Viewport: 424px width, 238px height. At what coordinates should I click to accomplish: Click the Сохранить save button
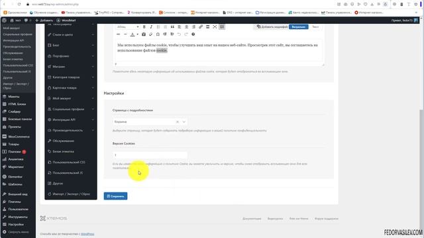coord(115,196)
